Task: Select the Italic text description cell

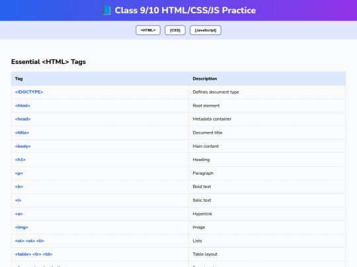Action: (x=267, y=200)
